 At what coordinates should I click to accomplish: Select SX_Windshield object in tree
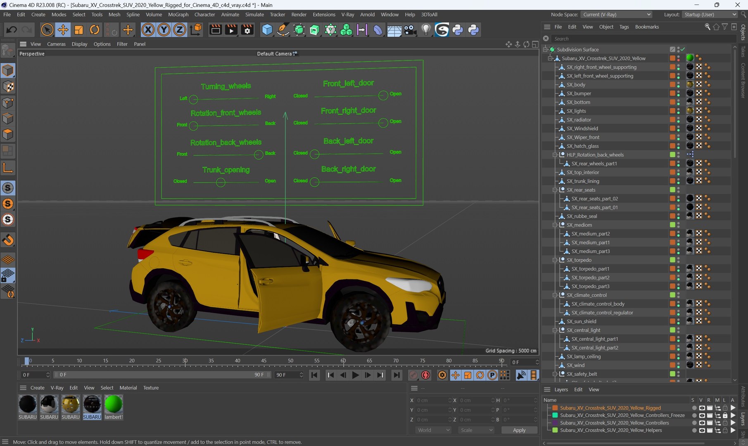point(582,128)
